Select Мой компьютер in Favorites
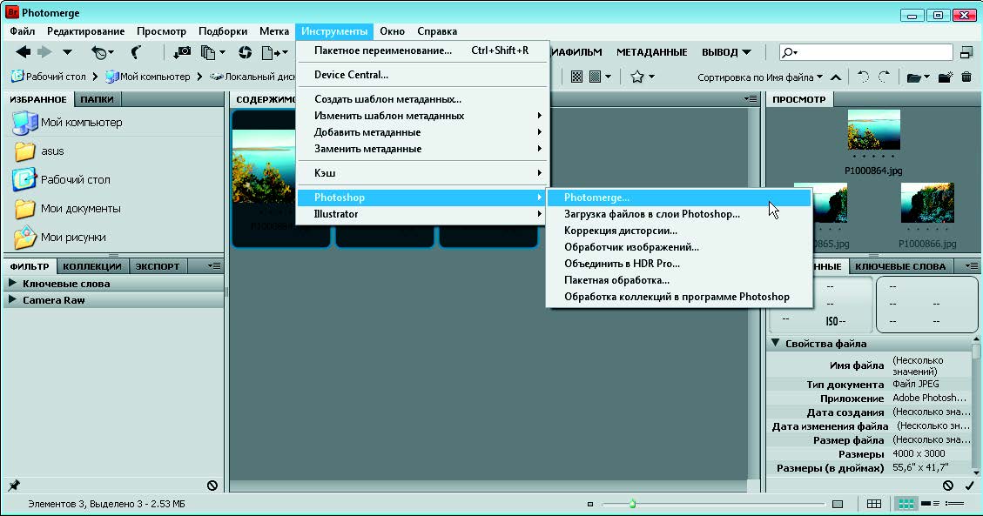 (67, 122)
